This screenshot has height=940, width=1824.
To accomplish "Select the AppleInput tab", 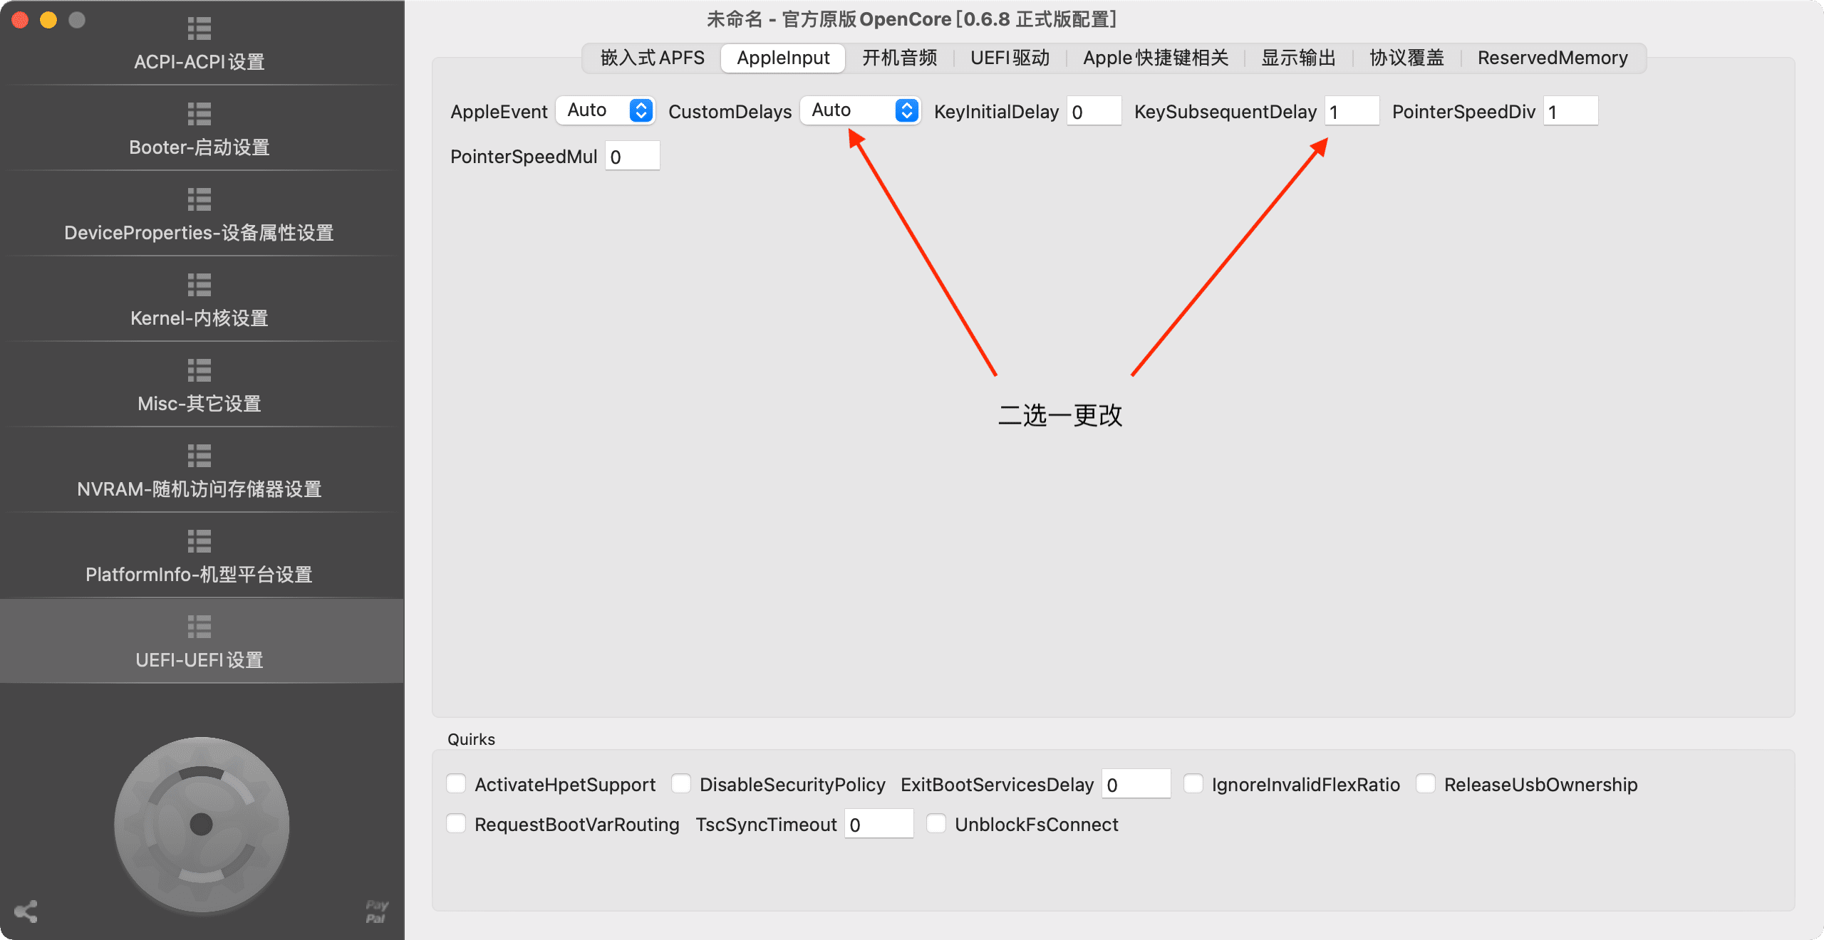I will click(783, 58).
